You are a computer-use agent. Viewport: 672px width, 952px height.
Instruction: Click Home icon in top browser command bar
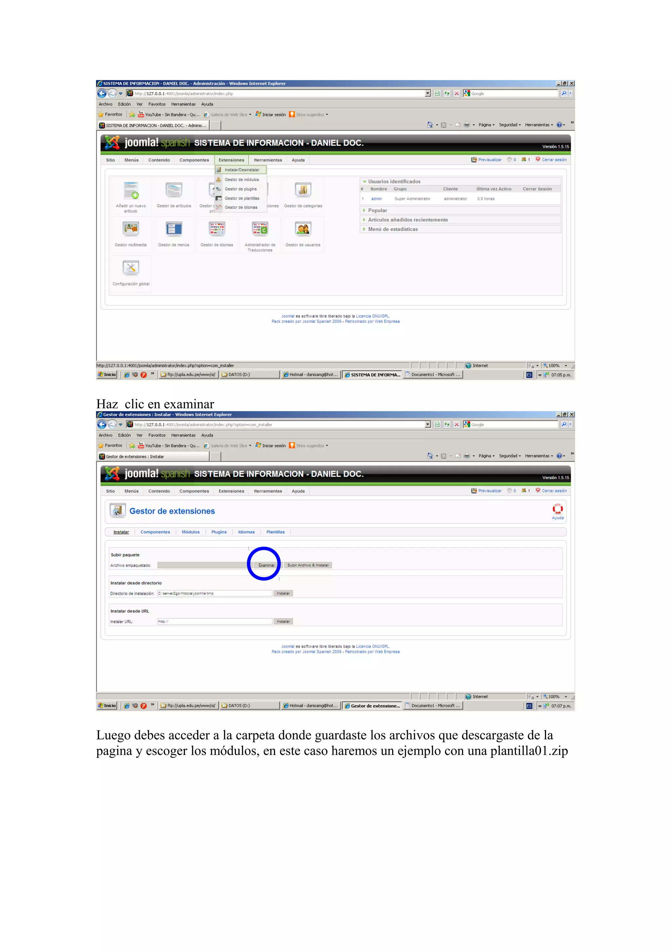point(430,125)
